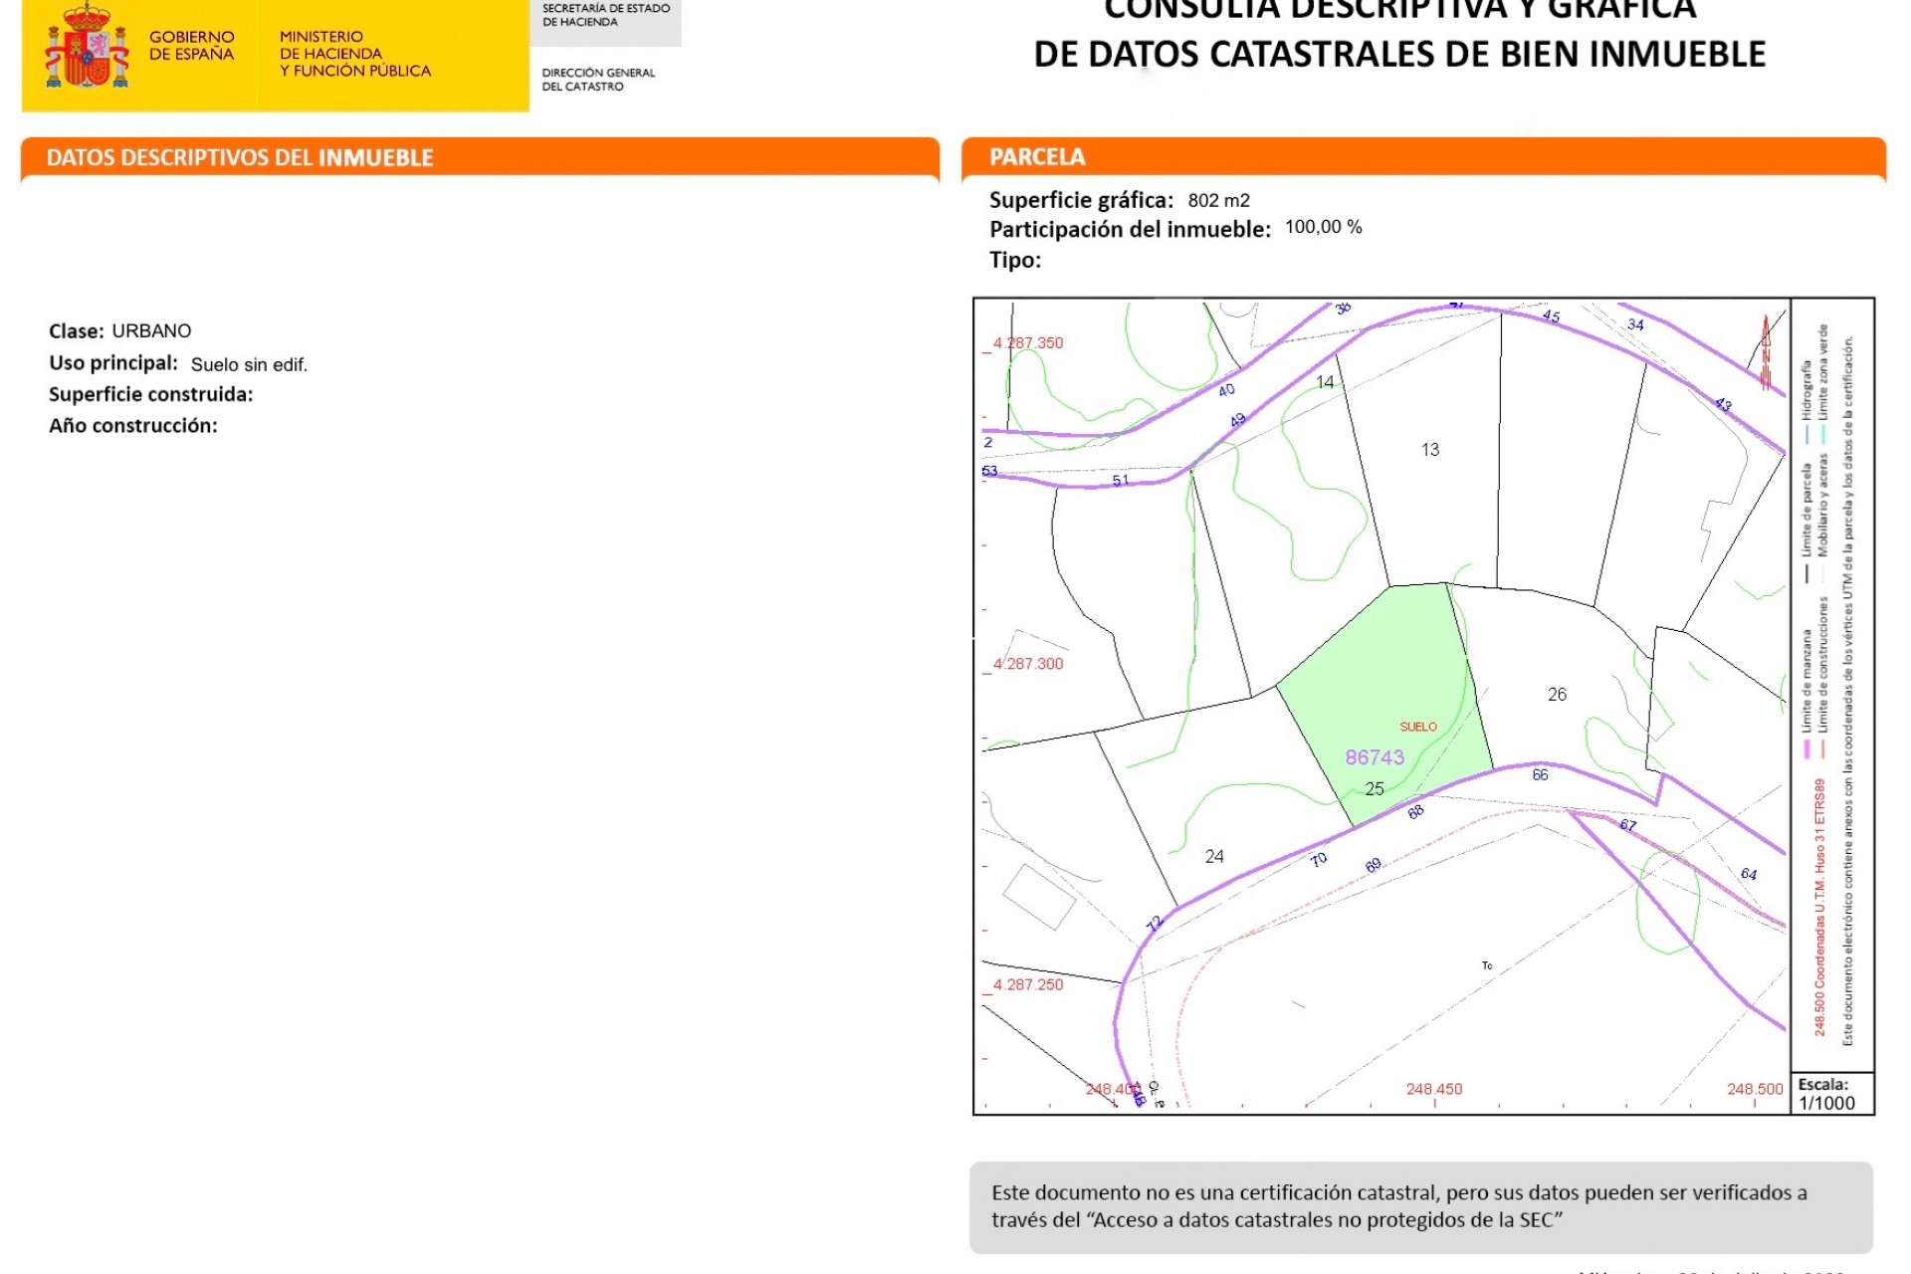Click the Spanish coat of arms emblem
The image size is (1911, 1274).
click(85, 50)
